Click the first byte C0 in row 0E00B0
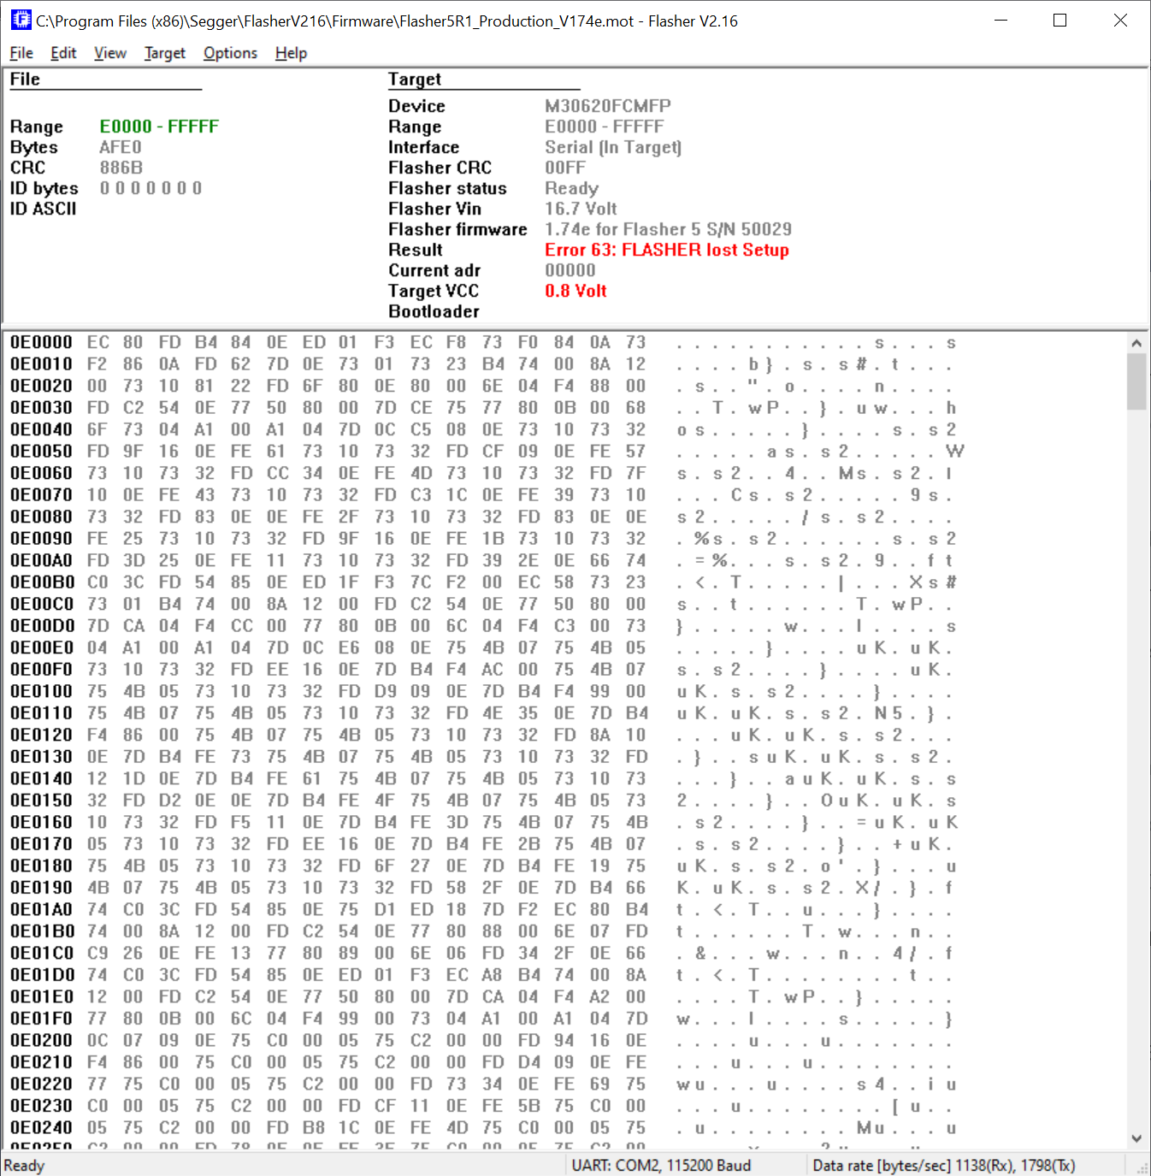1151x1176 pixels. [97, 582]
